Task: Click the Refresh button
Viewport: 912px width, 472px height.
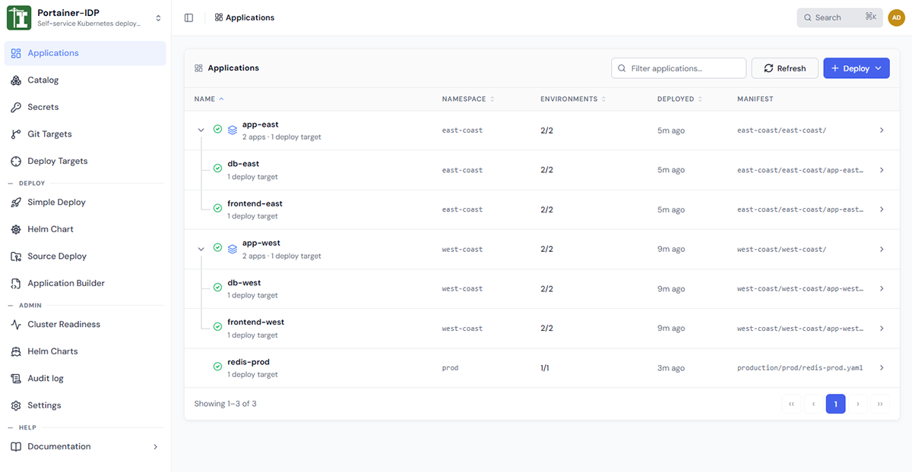Action: [x=784, y=68]
